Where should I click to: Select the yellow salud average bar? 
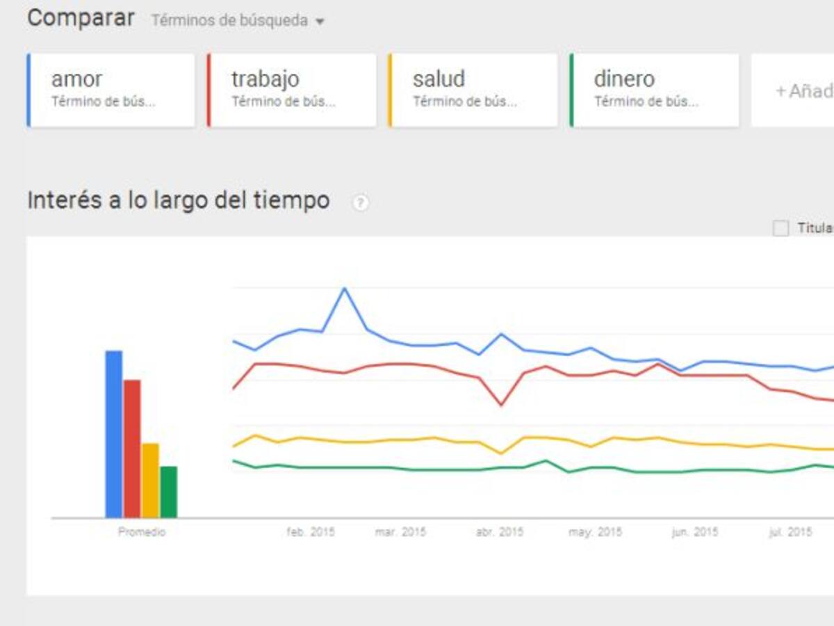[150, 480]
